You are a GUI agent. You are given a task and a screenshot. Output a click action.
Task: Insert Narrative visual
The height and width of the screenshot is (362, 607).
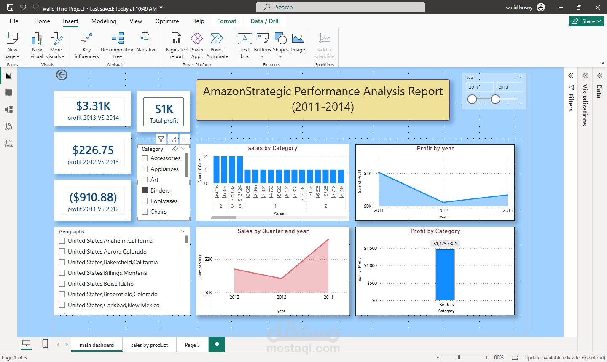pyautogui.click(x=146, y=43)
